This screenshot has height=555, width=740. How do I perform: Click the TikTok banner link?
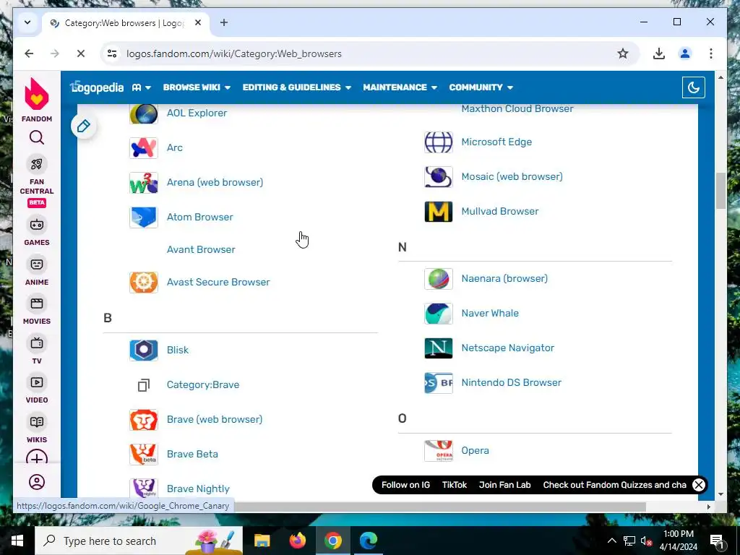[x=455, y=485]
